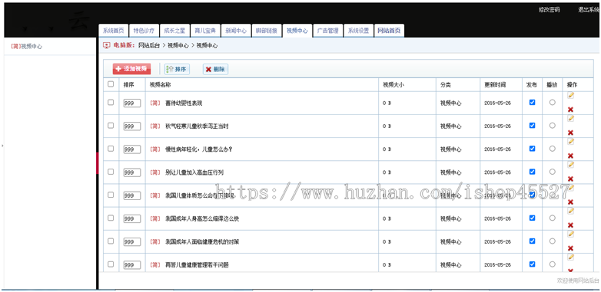Edit the 秋气轻寒儿童秋季泻正当时 video
The height and width of the screenshot is (292, 601).
tap(571, 119)
